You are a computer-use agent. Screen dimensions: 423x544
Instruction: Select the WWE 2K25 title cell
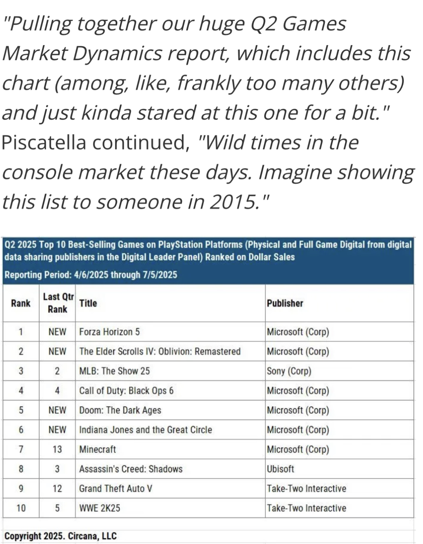(x=170, y=508)
